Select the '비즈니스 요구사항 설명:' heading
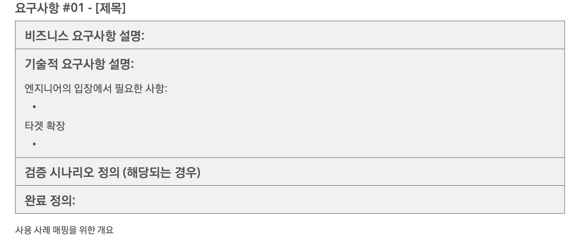Screen dimensions: 579x243 pyautogui.click(x=84, y=36)
